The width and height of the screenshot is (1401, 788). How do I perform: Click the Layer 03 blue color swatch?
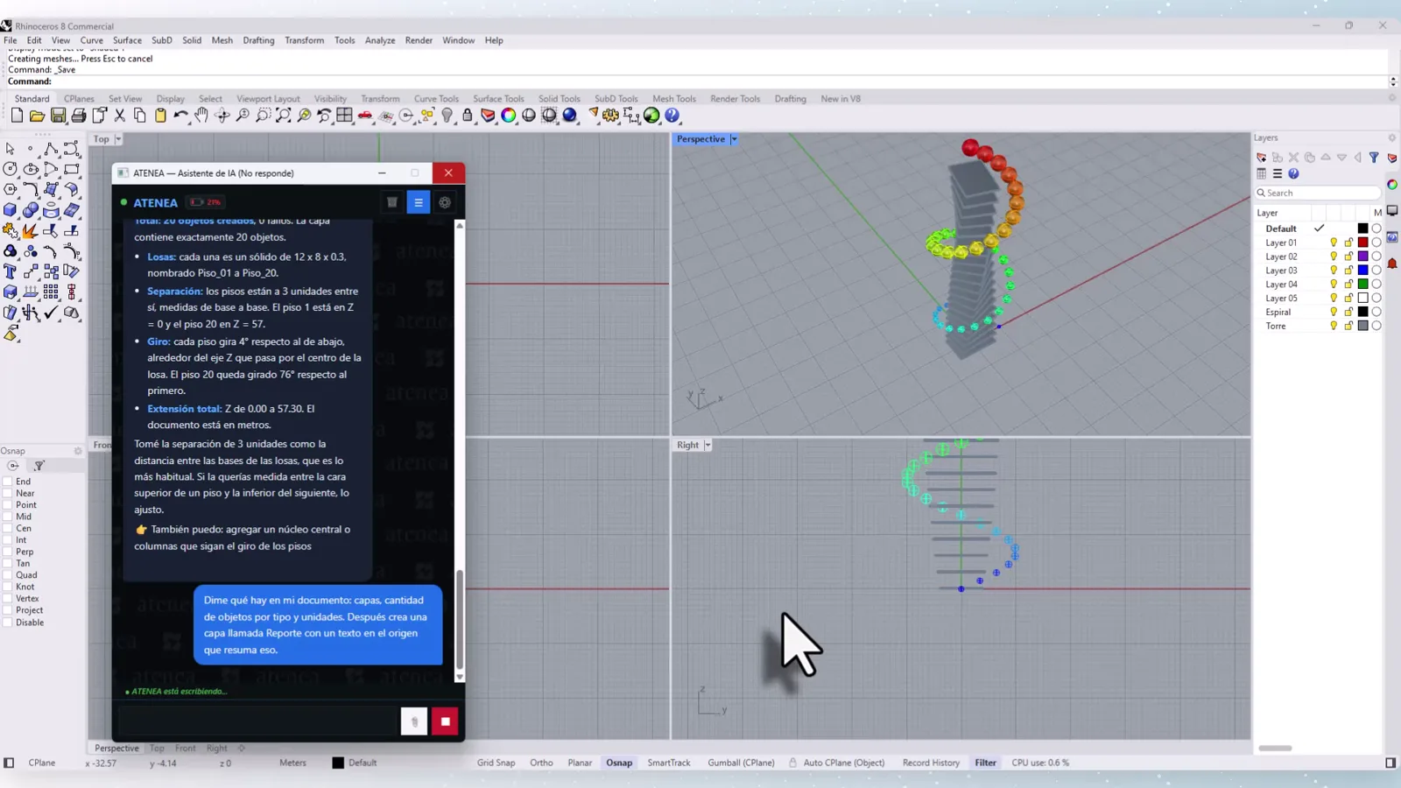pos(1362,271)
